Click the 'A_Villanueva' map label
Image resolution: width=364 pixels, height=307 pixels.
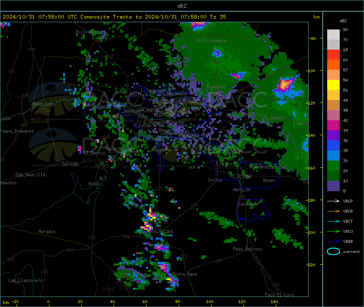[211, 40]
